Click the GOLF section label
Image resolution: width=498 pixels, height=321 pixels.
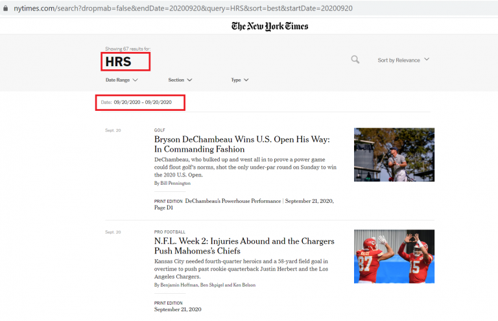[160, 130]
